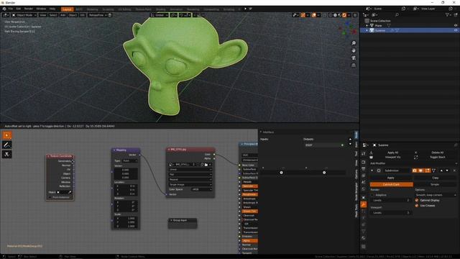Open Mapping node Type dropdown
Viewport: 460px width, 259px height.
[x=130, y=161]
